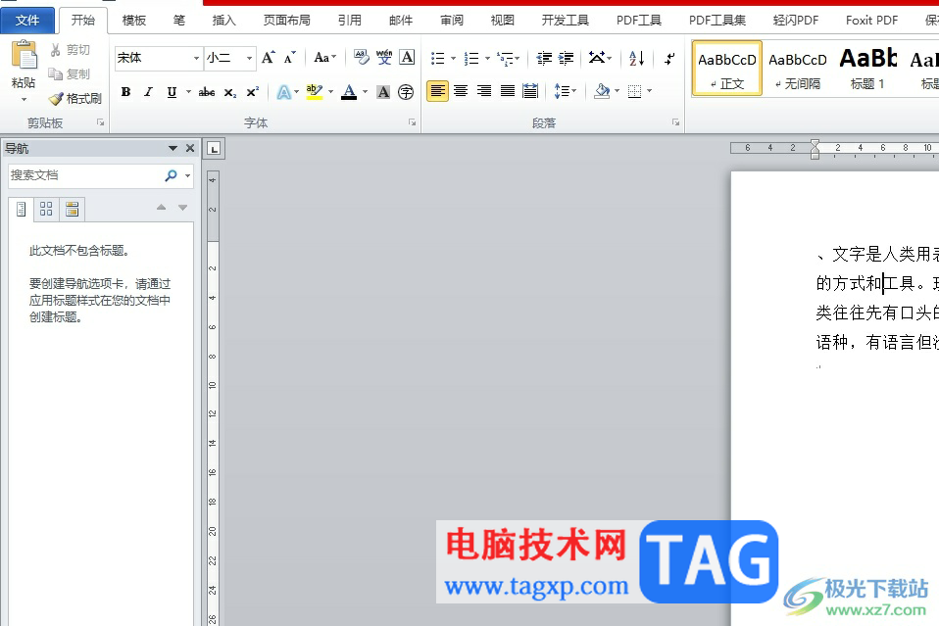The width and height of the screenshot is (939, 626).
Task: Click the tab selector L box on ruler
Action: click(x=214, y=149)
